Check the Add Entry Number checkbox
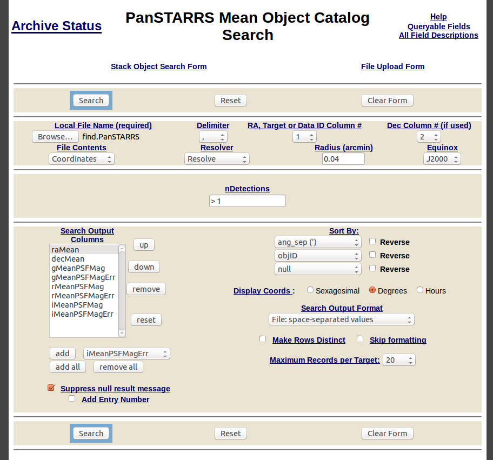Viewport: 493px width, 460px height. coord(72,399)
